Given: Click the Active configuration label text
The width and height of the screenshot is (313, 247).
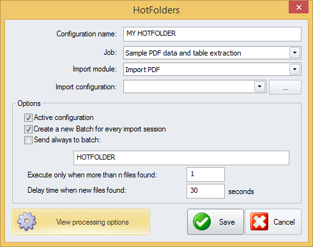Looking at the screenshot, I should pyautogui.click(x=64, y=117).
